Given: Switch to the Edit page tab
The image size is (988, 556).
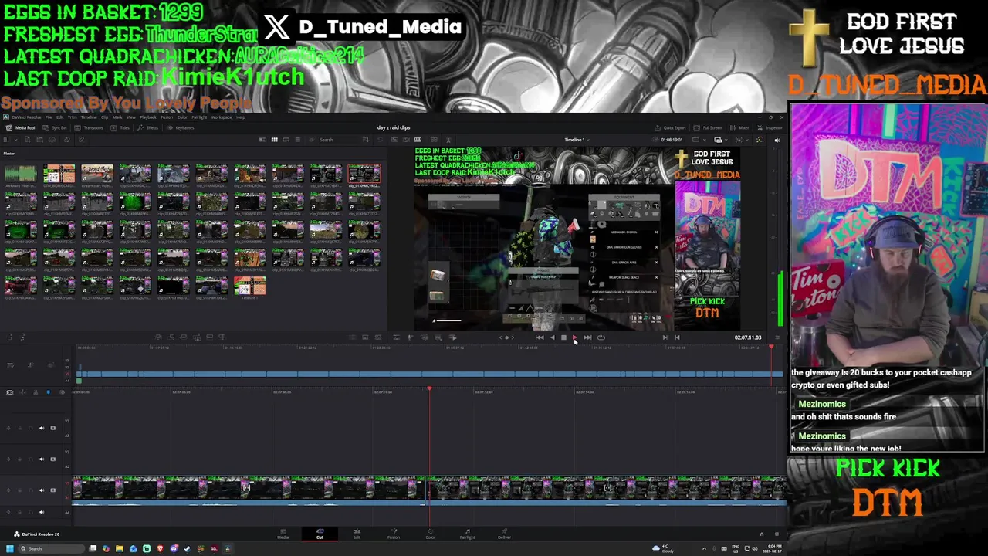Looking at the screenshot, I should click(357, 534).
